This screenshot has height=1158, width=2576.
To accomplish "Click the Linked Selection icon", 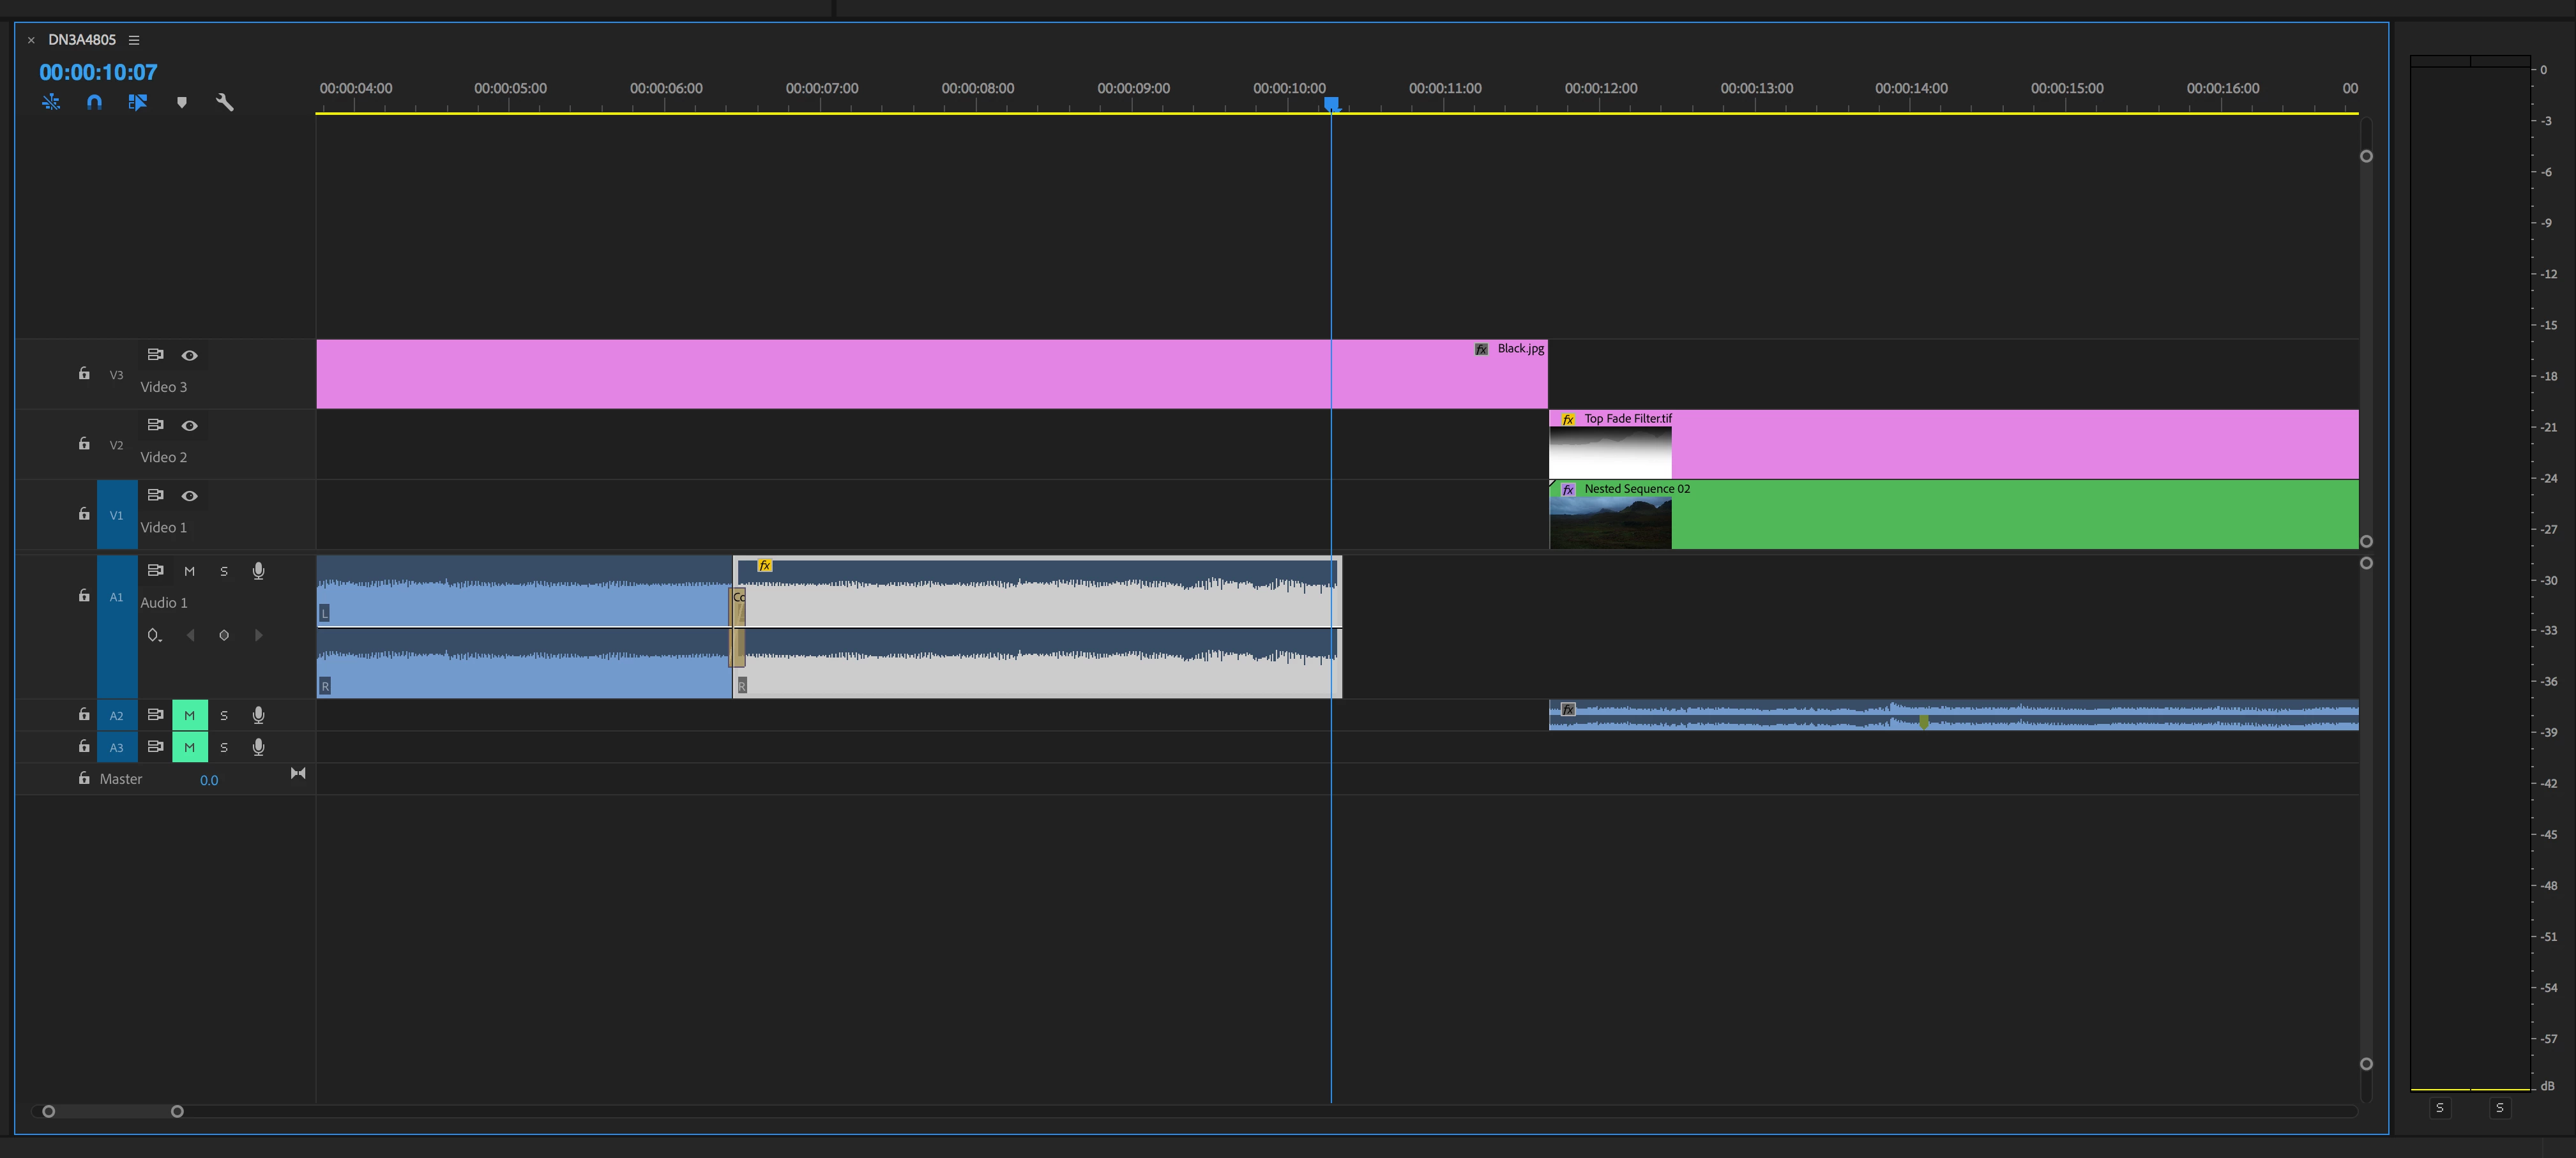I will (x=138, y=102).
